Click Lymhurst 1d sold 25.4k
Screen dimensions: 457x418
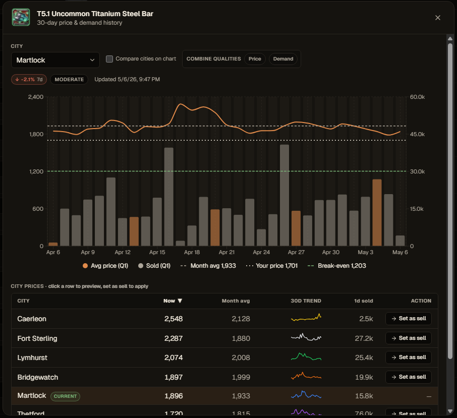(x=364, y=357)
